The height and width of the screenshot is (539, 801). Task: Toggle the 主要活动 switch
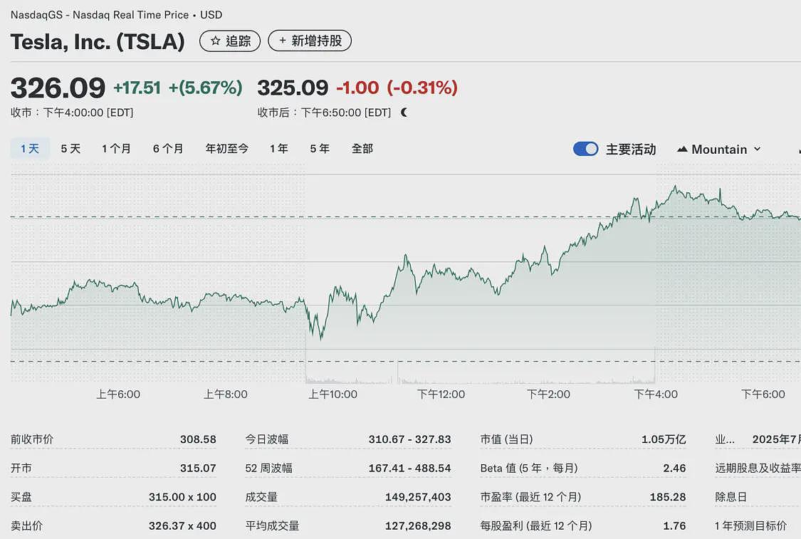pos(585,149)
